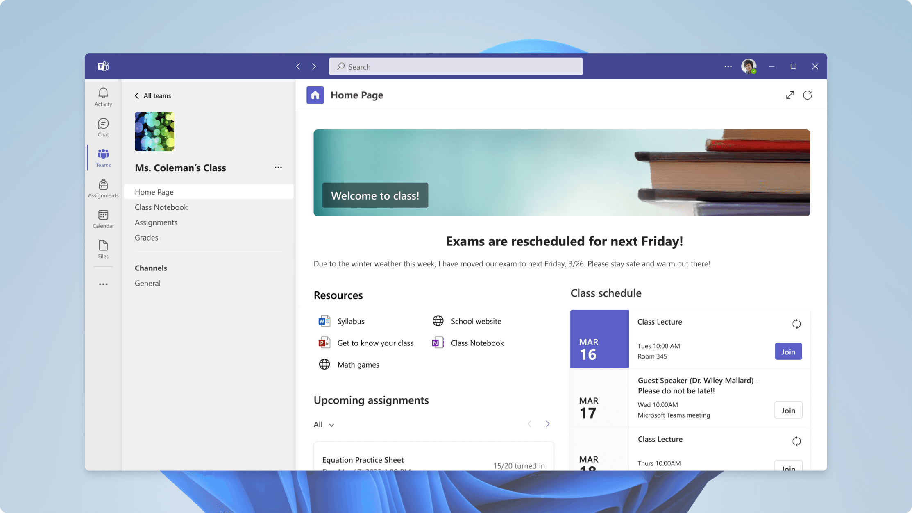Select Class Notebook in the team menu
Image resolution: width=912 pixels, height=513 pixels.
pos(161,207)
